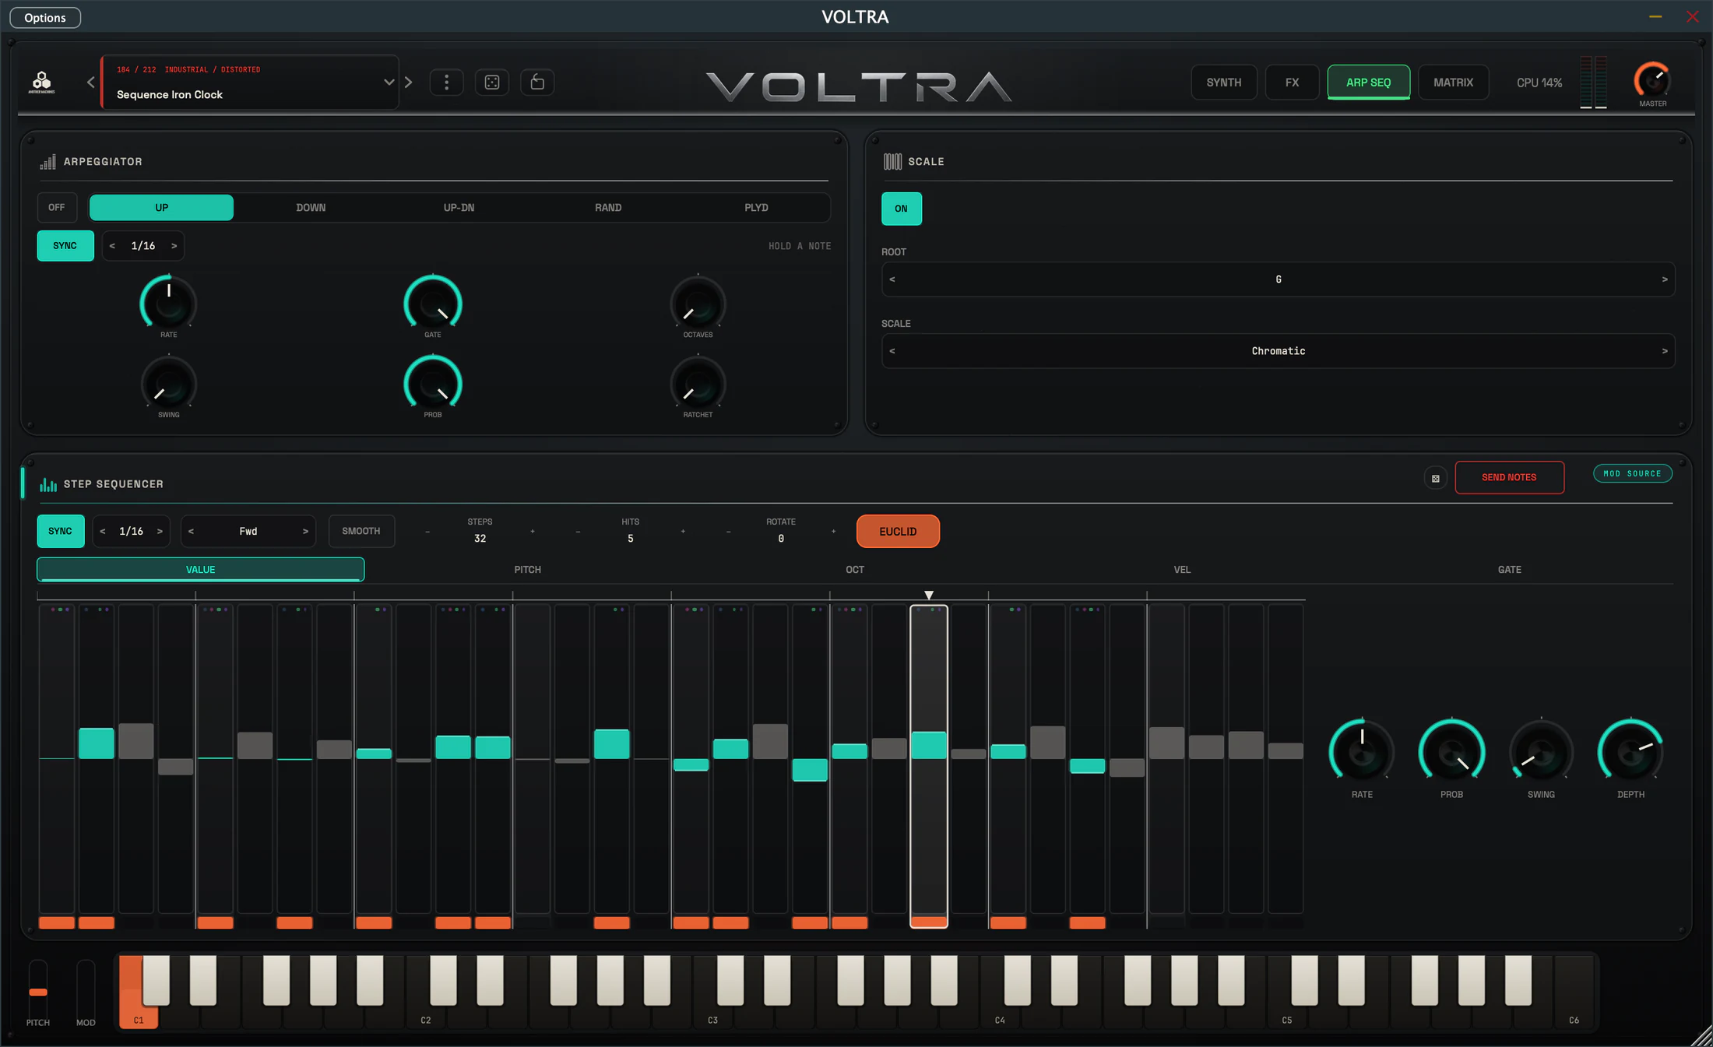This screenshot has width=1713, height=1047.
Task: Toggle arpeggiator Sync button
Action: tap(65, 246)
